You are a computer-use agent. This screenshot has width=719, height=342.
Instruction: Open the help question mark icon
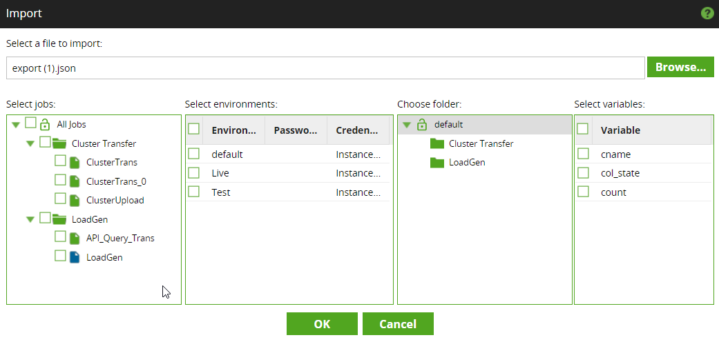pos(707,13)
